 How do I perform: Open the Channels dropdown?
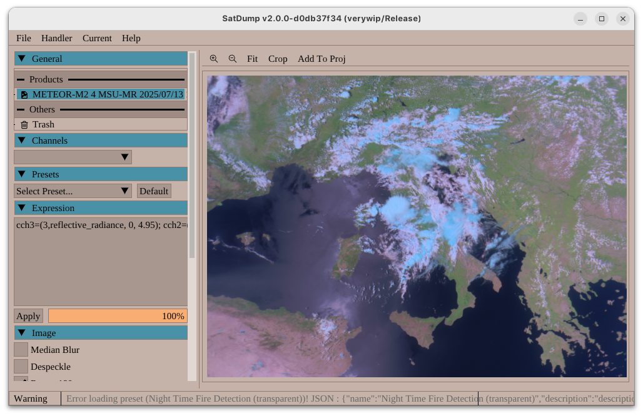pos(73,157)
